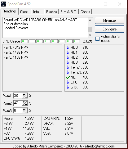Close the SpeedFan window

120,4
